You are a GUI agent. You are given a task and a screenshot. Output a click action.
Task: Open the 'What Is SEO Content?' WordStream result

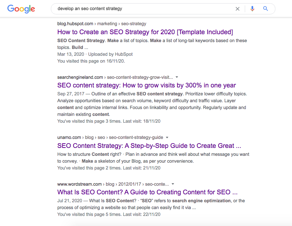pyautogui.click(x=147, y=192)
